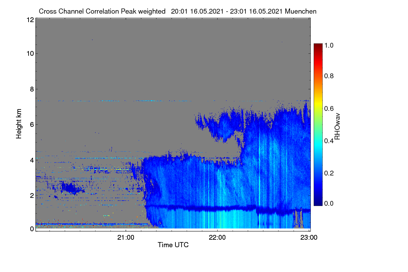Click the height tick label '8'

coord(31,89)
